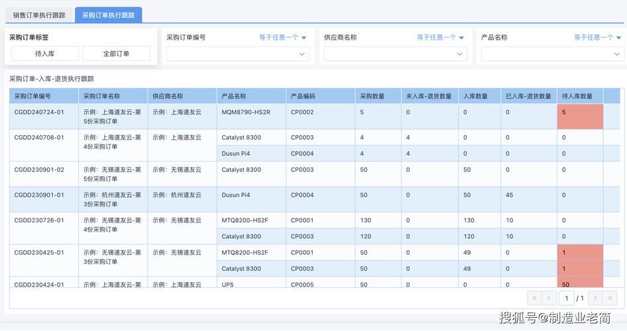Expand 产品名称 value select box
The width and height of the screenshot is (627, 331).
(x=552, y=54)
